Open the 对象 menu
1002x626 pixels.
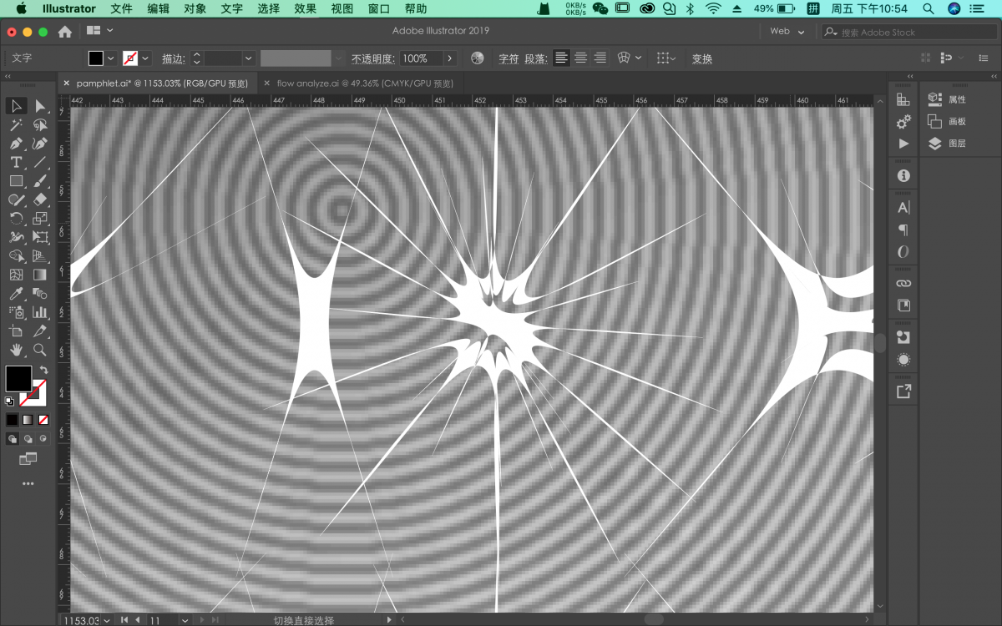(x=195, y=8)
